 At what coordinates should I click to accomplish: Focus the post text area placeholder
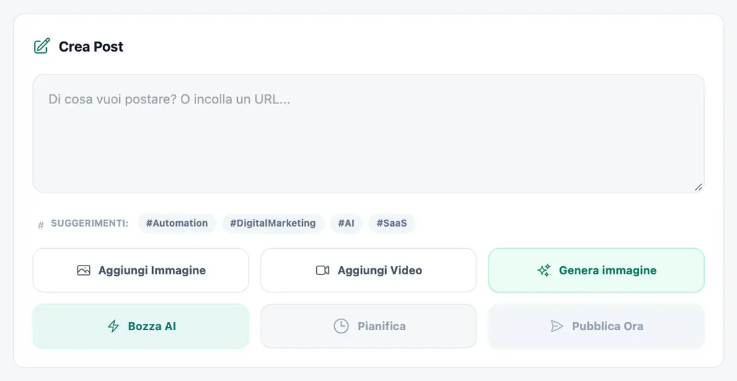368,133
